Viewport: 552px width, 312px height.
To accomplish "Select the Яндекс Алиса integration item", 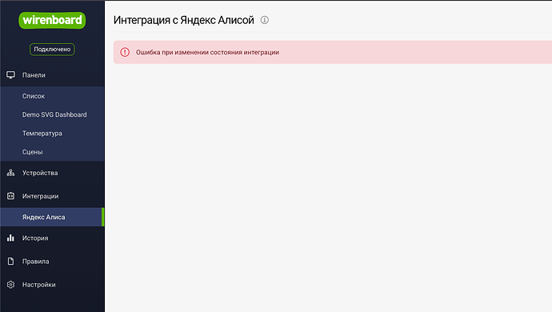I will (x=52, y=217).
